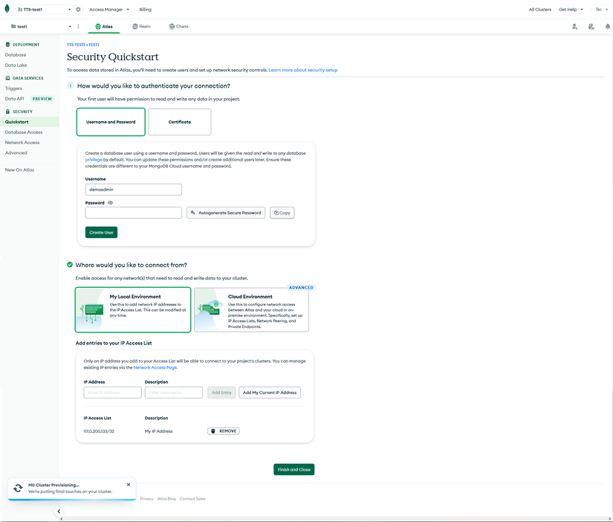This screenshot has width=613, height=522.
Task: Click the Create User button
Action: 101,233
